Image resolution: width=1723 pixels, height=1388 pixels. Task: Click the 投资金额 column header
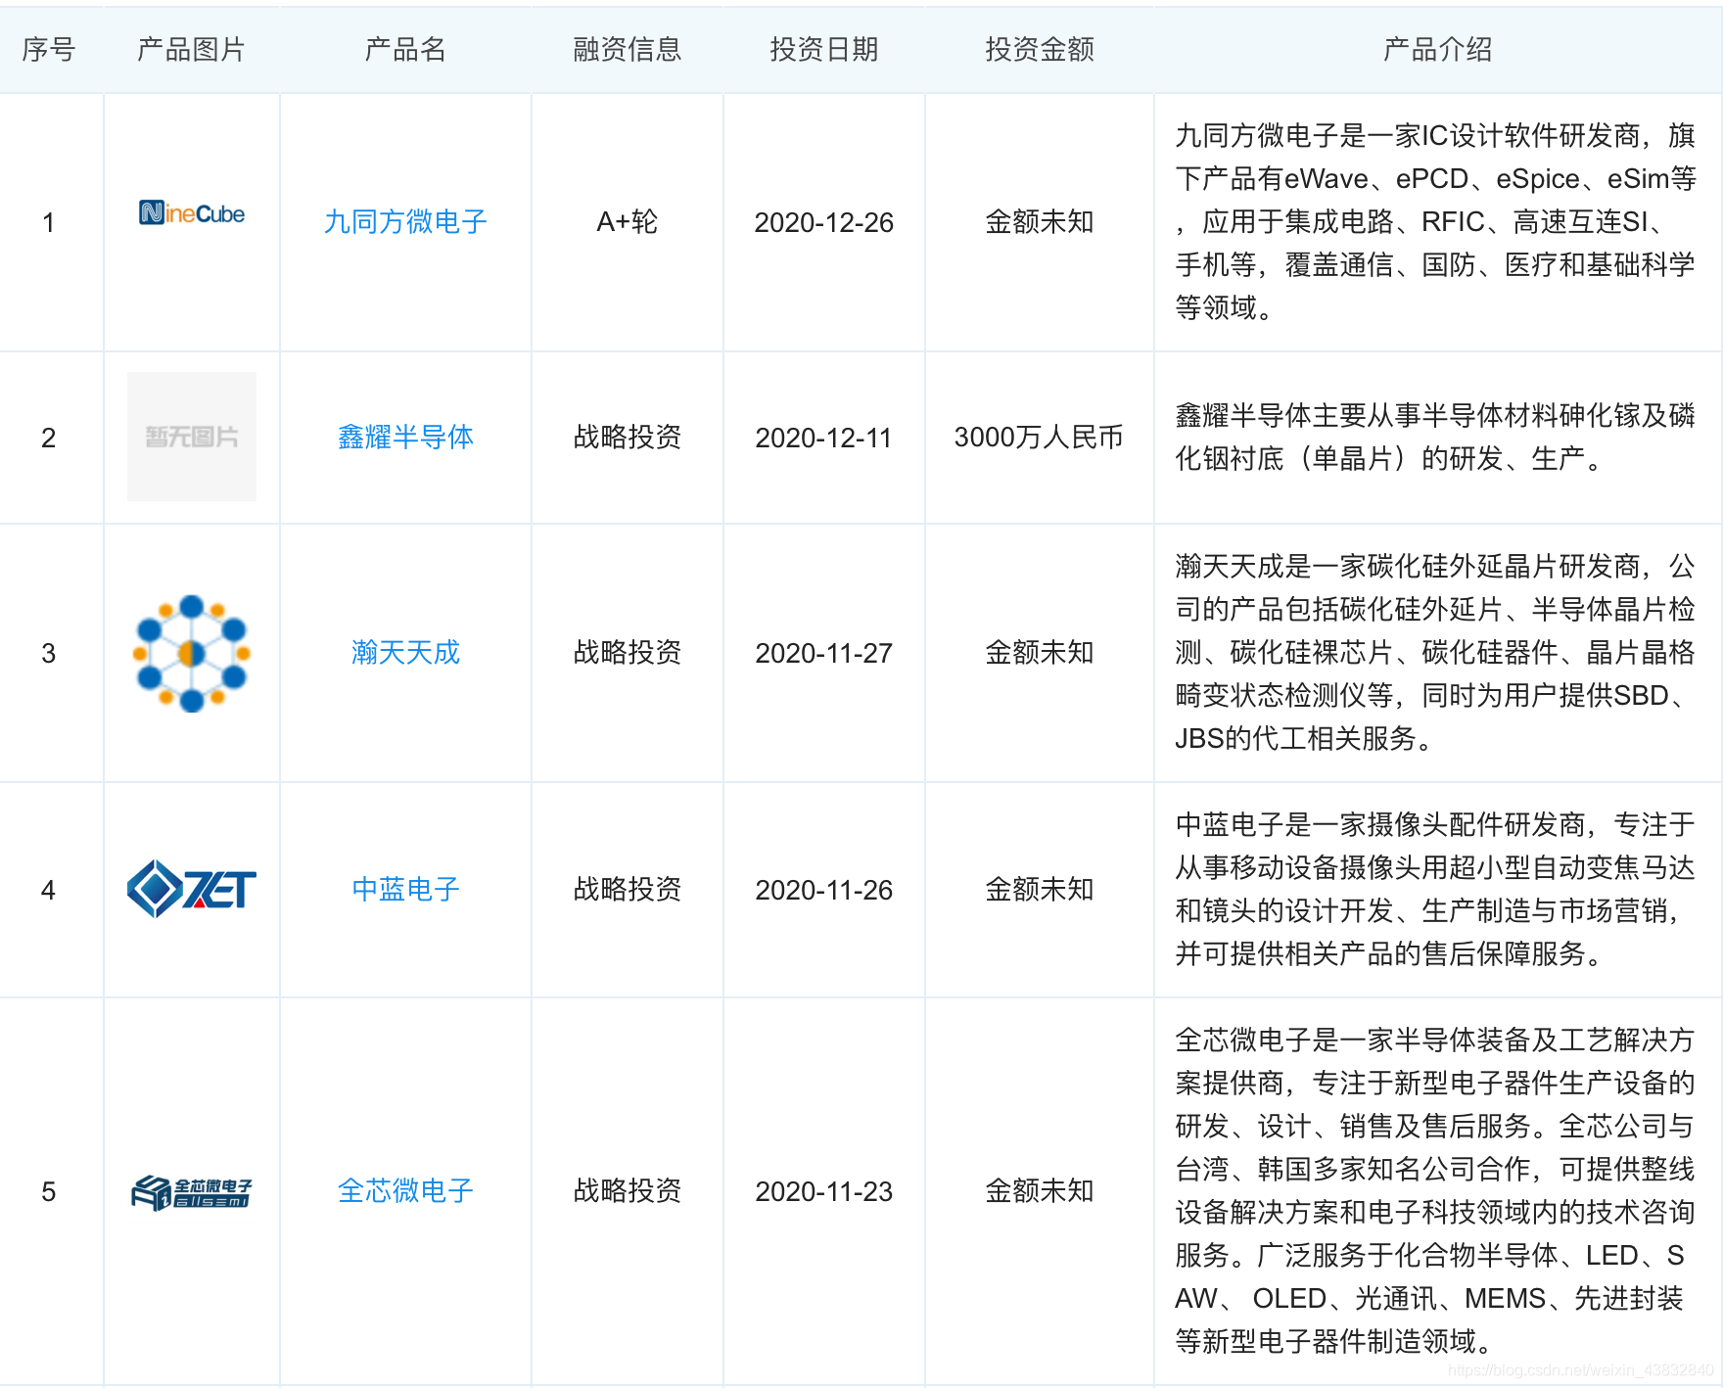1040,49
